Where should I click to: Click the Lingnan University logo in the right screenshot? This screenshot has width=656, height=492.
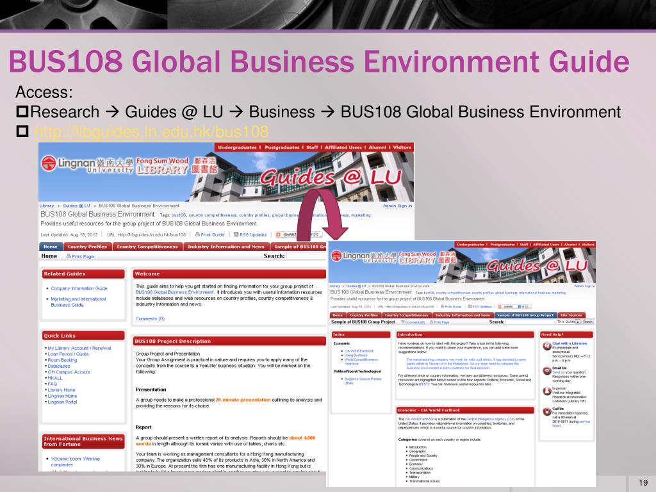pos(363,256)
